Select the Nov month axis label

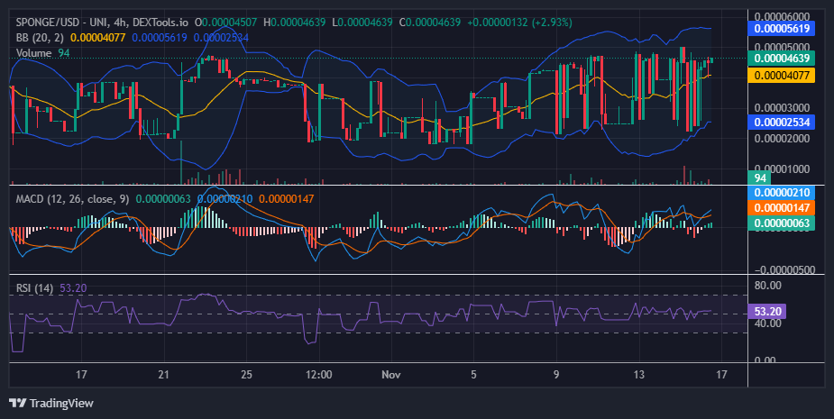point(391,374)
